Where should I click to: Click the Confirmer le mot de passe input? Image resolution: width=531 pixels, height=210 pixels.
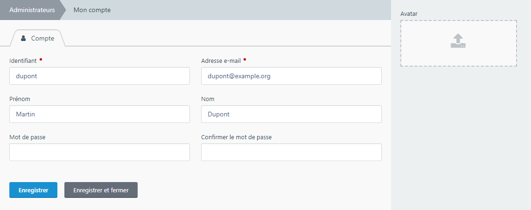pyautogui.click(x=291, y=152)
